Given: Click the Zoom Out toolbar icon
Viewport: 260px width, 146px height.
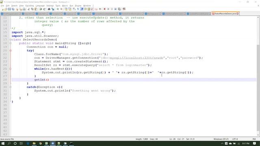Looking at the screenshot, I should pyautogui.click(x=61, y=9).
